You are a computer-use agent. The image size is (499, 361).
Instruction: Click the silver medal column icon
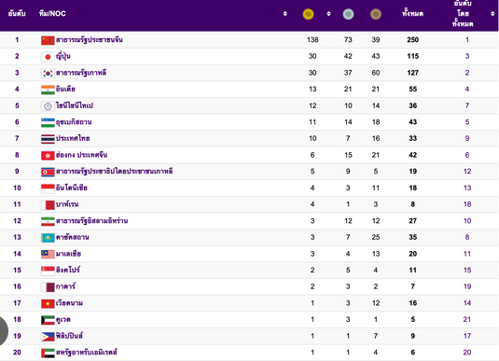click(x=348, y=14)
